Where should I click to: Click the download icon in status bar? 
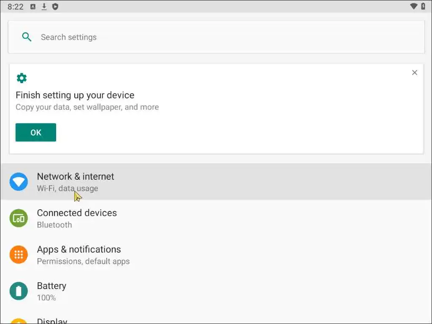click(x=44, y=6)
